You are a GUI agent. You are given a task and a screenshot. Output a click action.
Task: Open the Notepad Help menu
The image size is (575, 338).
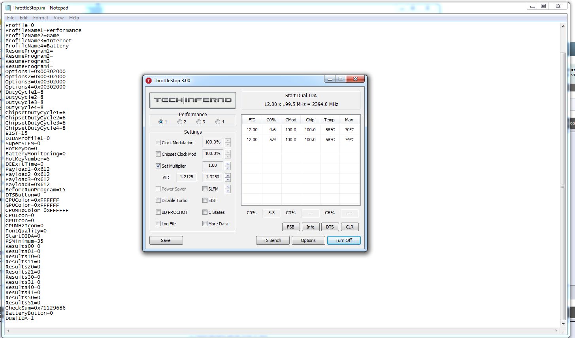74,18
